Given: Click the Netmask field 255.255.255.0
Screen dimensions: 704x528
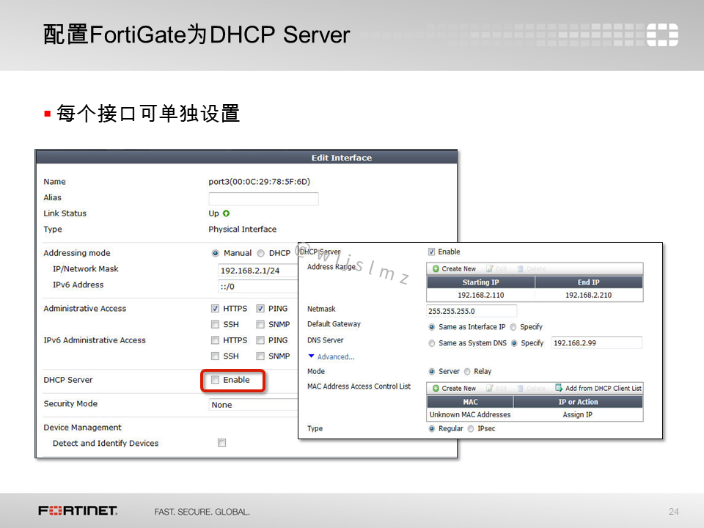Looking at the screenshot, I should 472,311.
